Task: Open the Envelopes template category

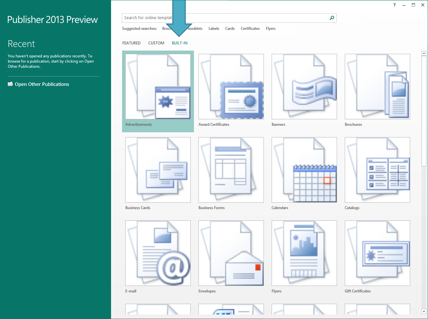Action: [x=231, y=253]
